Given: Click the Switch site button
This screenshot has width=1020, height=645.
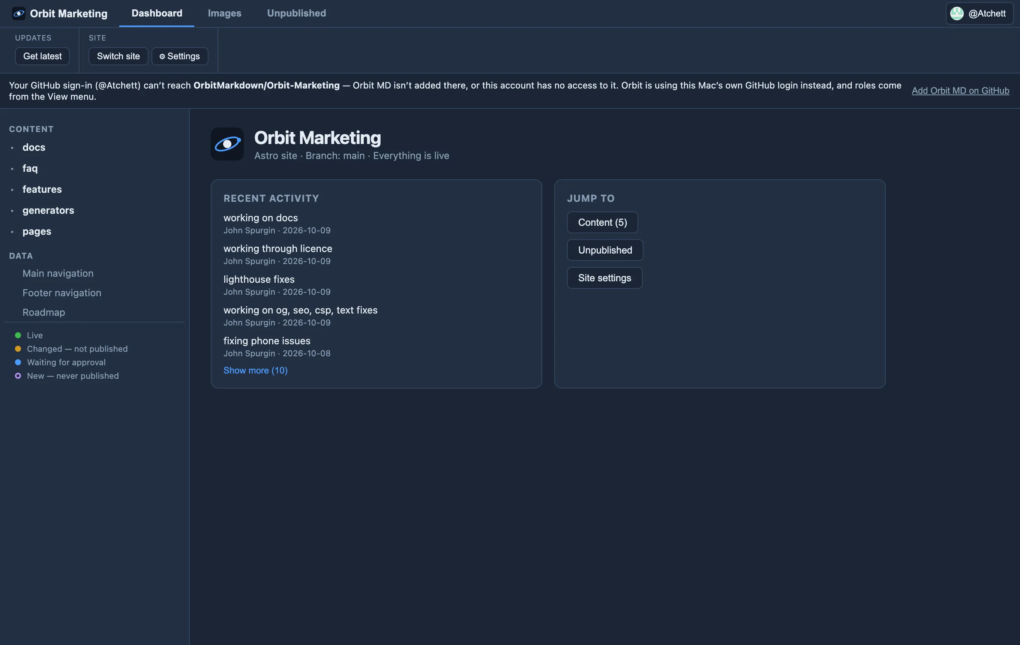Looking at the screenshot, I should pyautogui.click(x=118, y=56).
